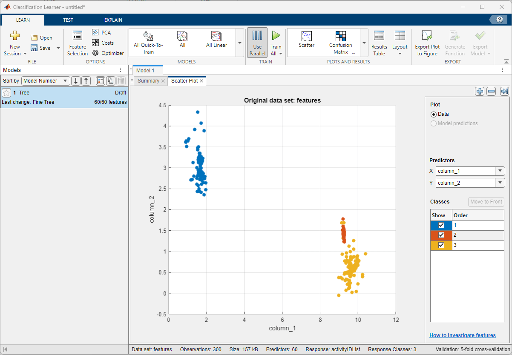The width and height of the screenshot is (512, 355).
Task: Uncheck Show for class 2
Action: (x=442, y=235)
